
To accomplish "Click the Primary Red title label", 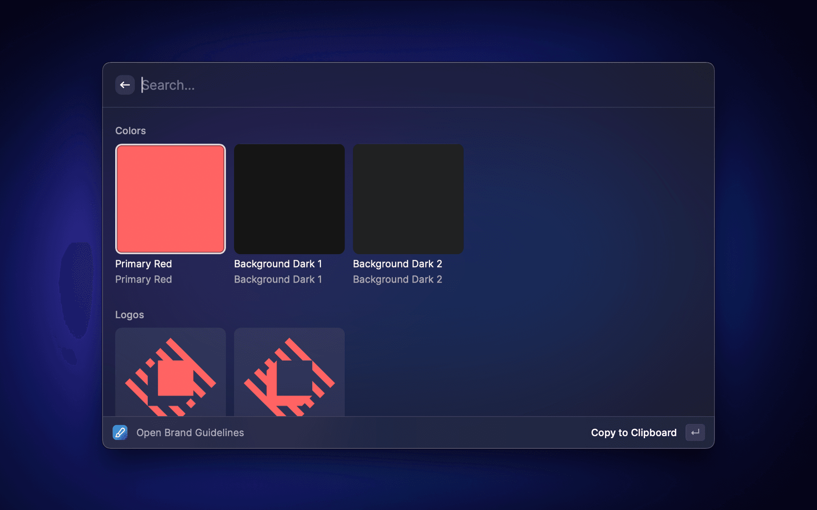I will coord(143,264).
